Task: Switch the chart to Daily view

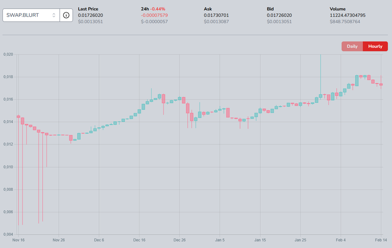Action: [x=352, y=46]
